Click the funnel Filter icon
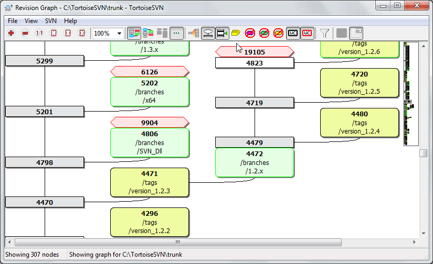Viewport: 433px width, 264px height. (325, 33)
